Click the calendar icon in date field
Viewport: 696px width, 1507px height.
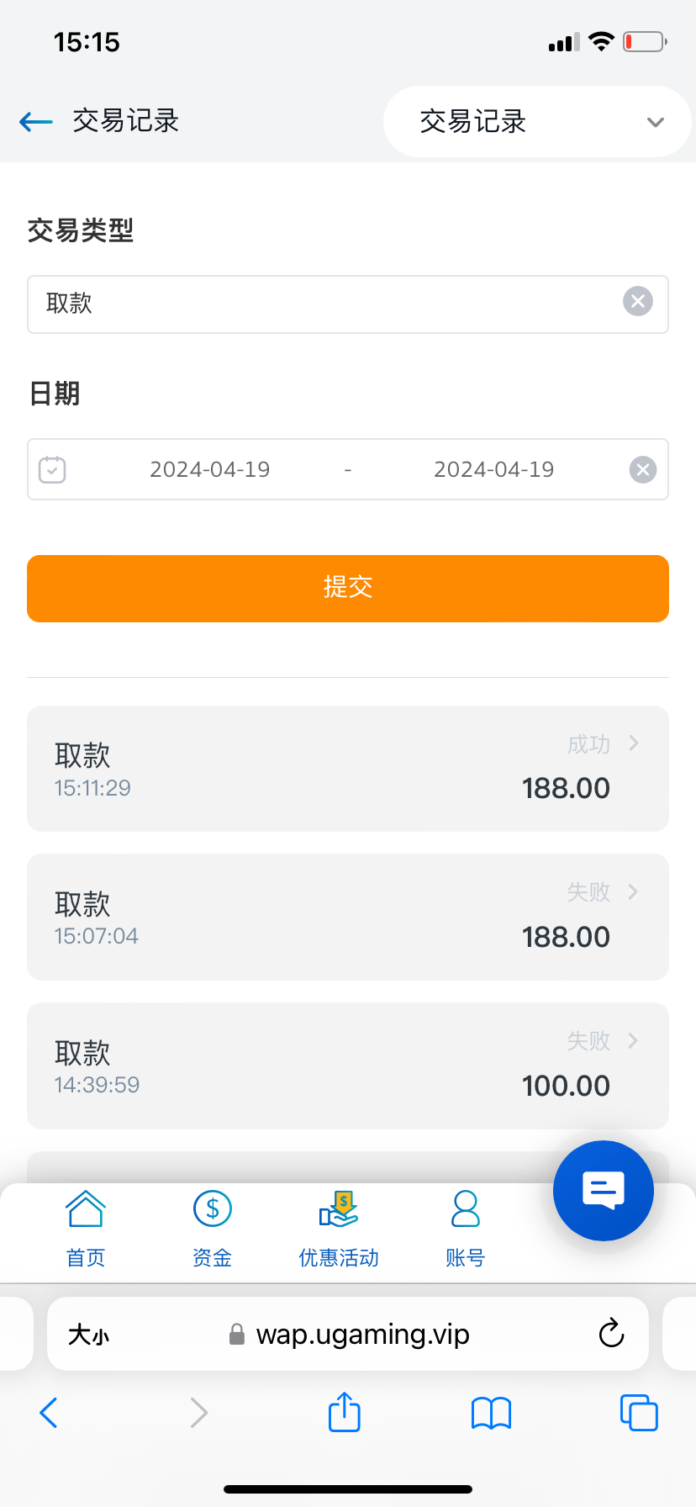52,469
